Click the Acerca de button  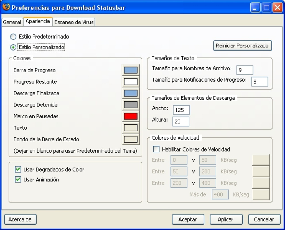coord(20,219)
